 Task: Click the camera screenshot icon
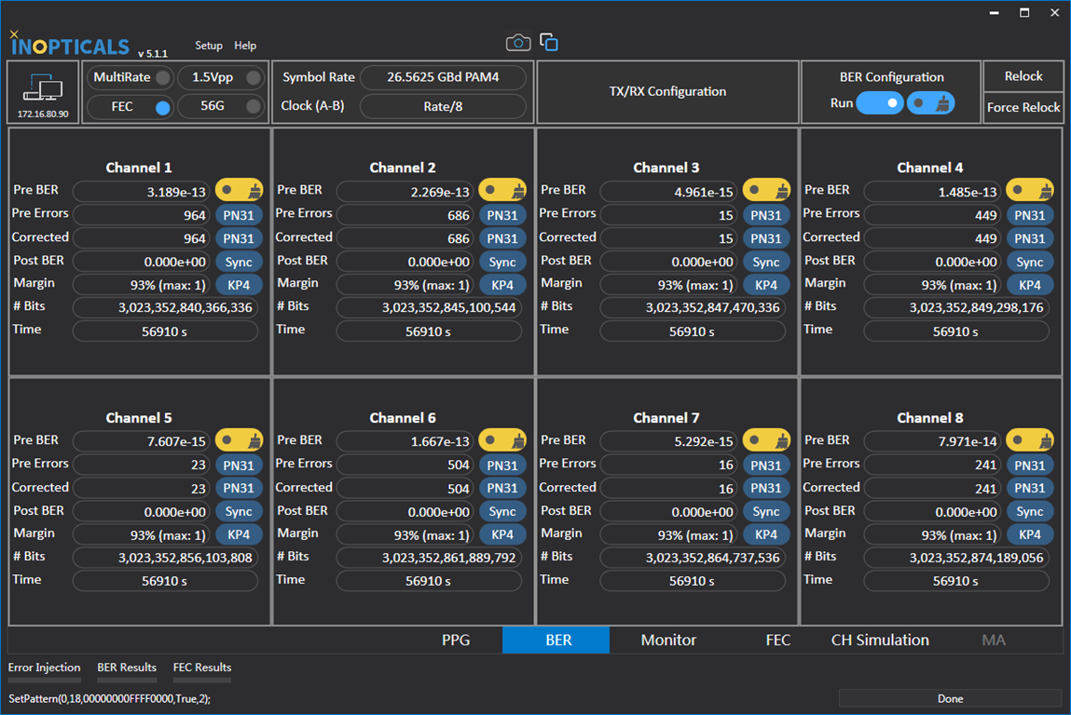518,43
